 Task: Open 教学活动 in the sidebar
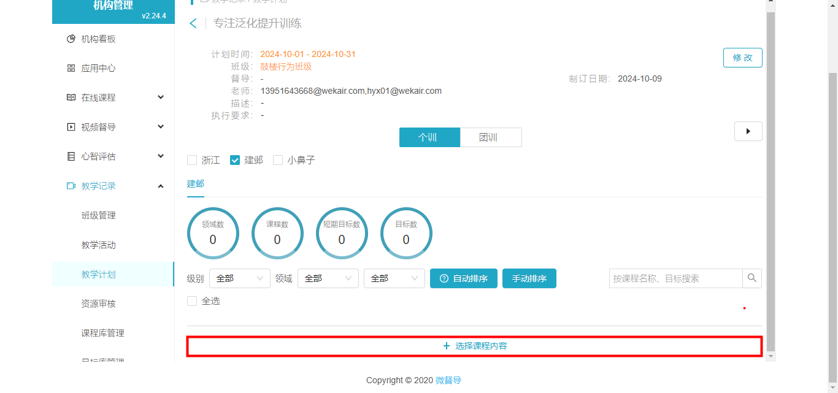click(x=98, y=245)
